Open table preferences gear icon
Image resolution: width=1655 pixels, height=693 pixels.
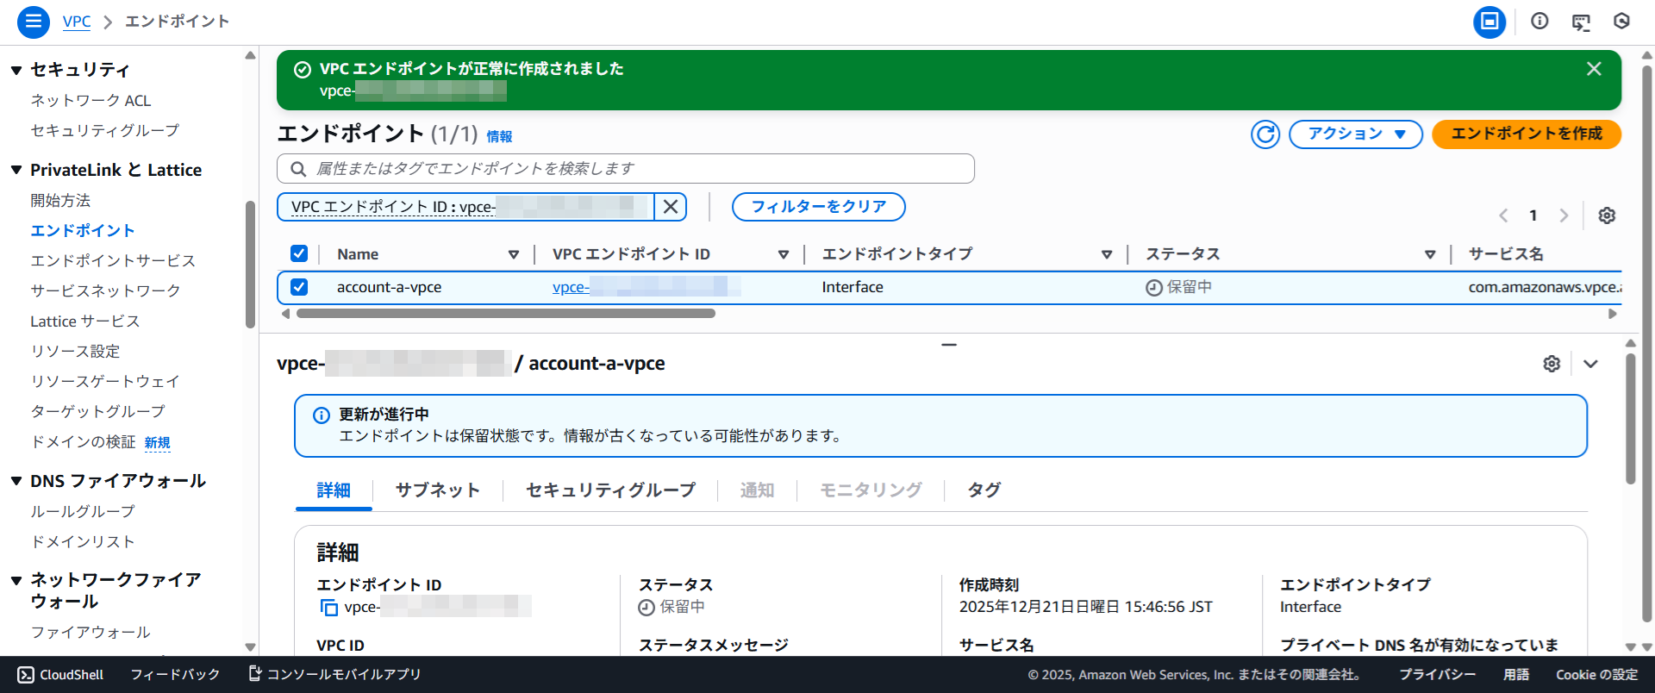point(1606,215)
